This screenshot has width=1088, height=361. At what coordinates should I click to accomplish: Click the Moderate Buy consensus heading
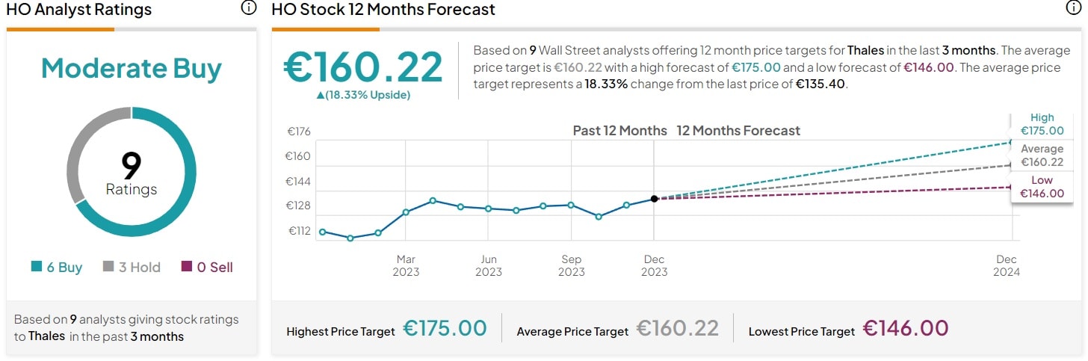132,68
